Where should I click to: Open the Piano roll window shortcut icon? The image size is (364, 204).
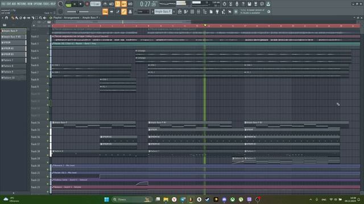point(186,11)
